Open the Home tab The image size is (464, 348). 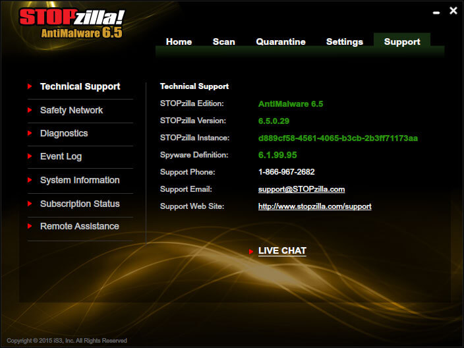(179, 42)
